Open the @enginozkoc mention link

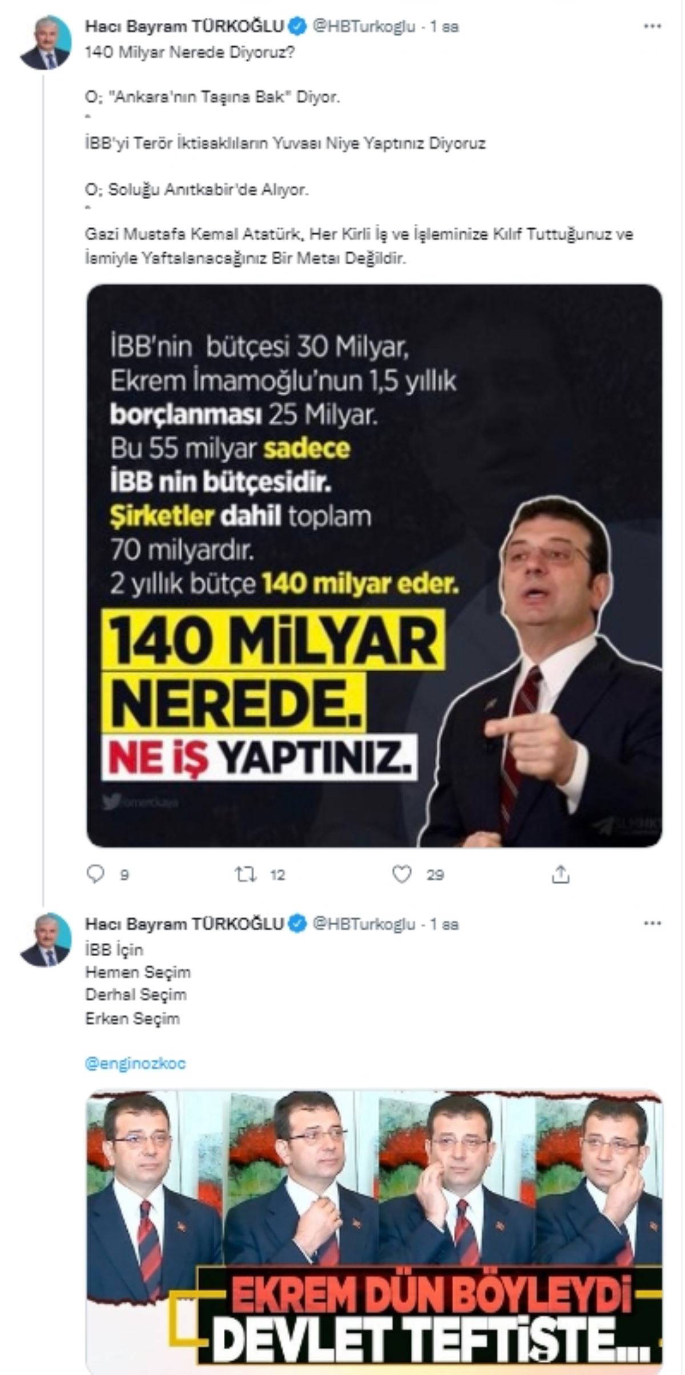(x=135, y=1063)
